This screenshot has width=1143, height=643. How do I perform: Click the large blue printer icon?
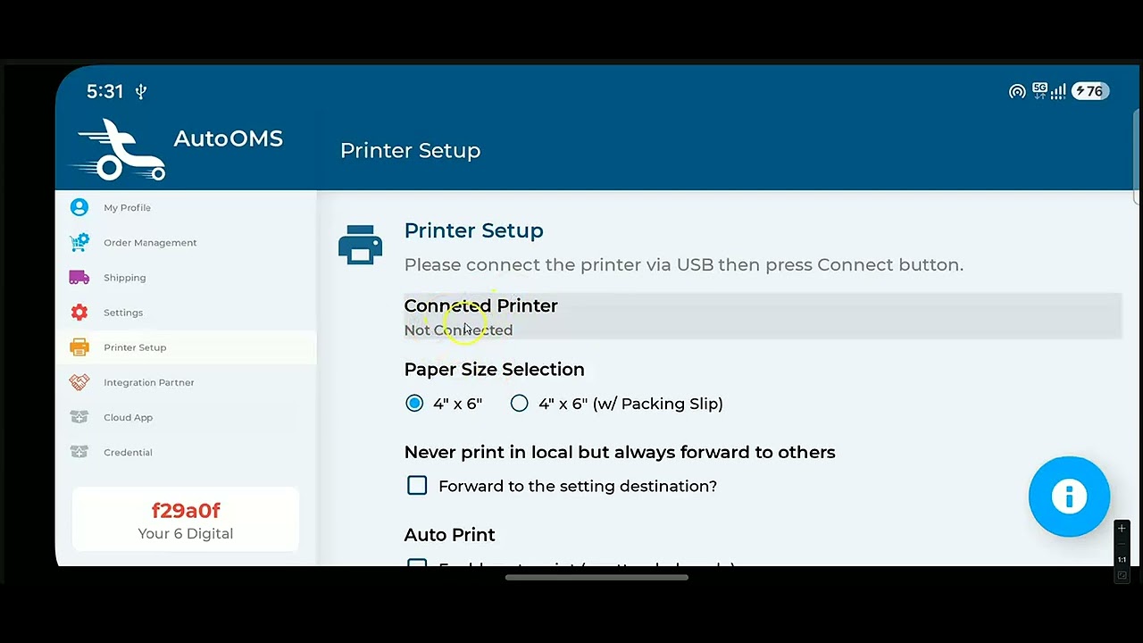pos(360,244)
